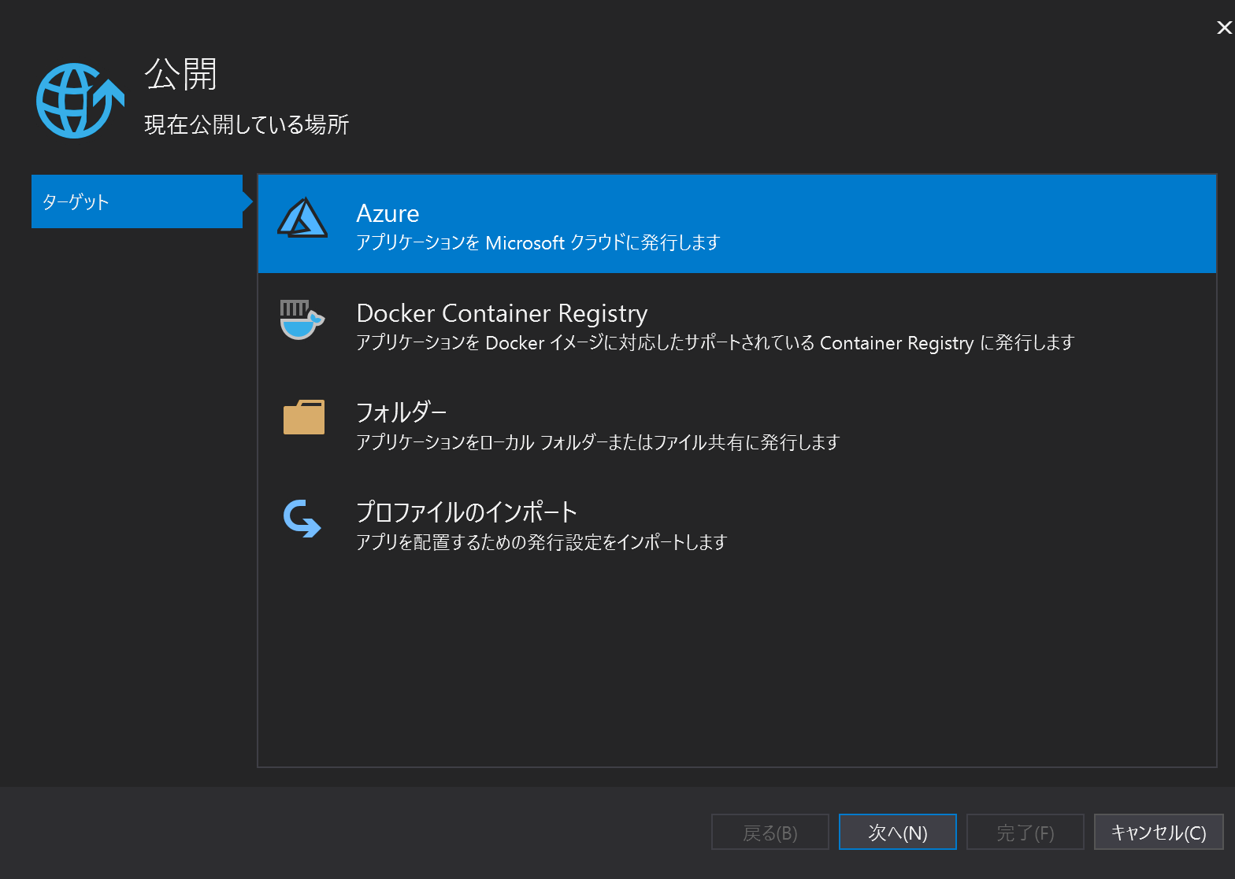Click description 発行設定をインポートします
The image size is (1235, 879).
[541, 542]
